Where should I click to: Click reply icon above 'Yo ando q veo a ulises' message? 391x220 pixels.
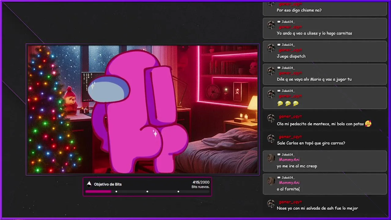[x=279, y=22]
